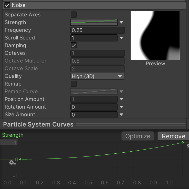Select the curve start keyframe at zero
The width and height of the screenshot is (189, 189).
click(20, 159)
